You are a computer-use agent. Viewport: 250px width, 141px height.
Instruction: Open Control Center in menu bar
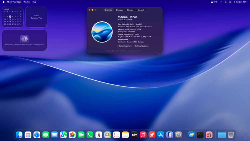230,2
